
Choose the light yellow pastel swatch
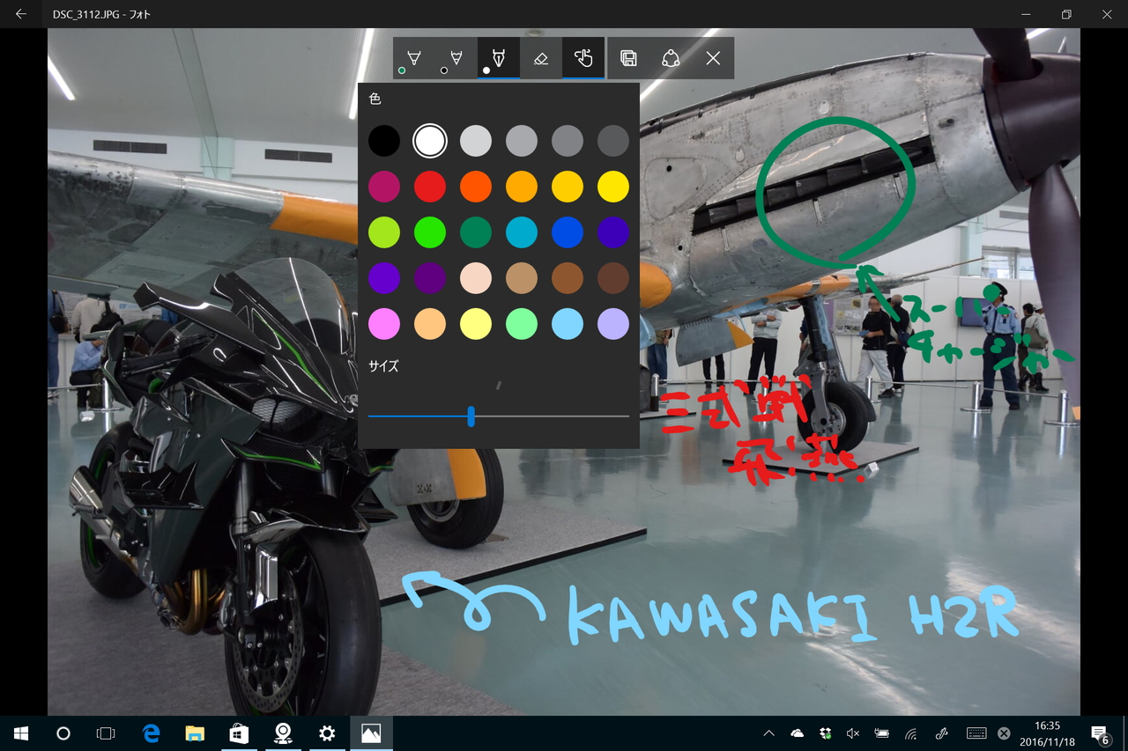(x=476, y=324)
